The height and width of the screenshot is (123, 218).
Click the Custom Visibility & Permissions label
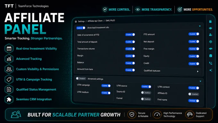(38, 69)
